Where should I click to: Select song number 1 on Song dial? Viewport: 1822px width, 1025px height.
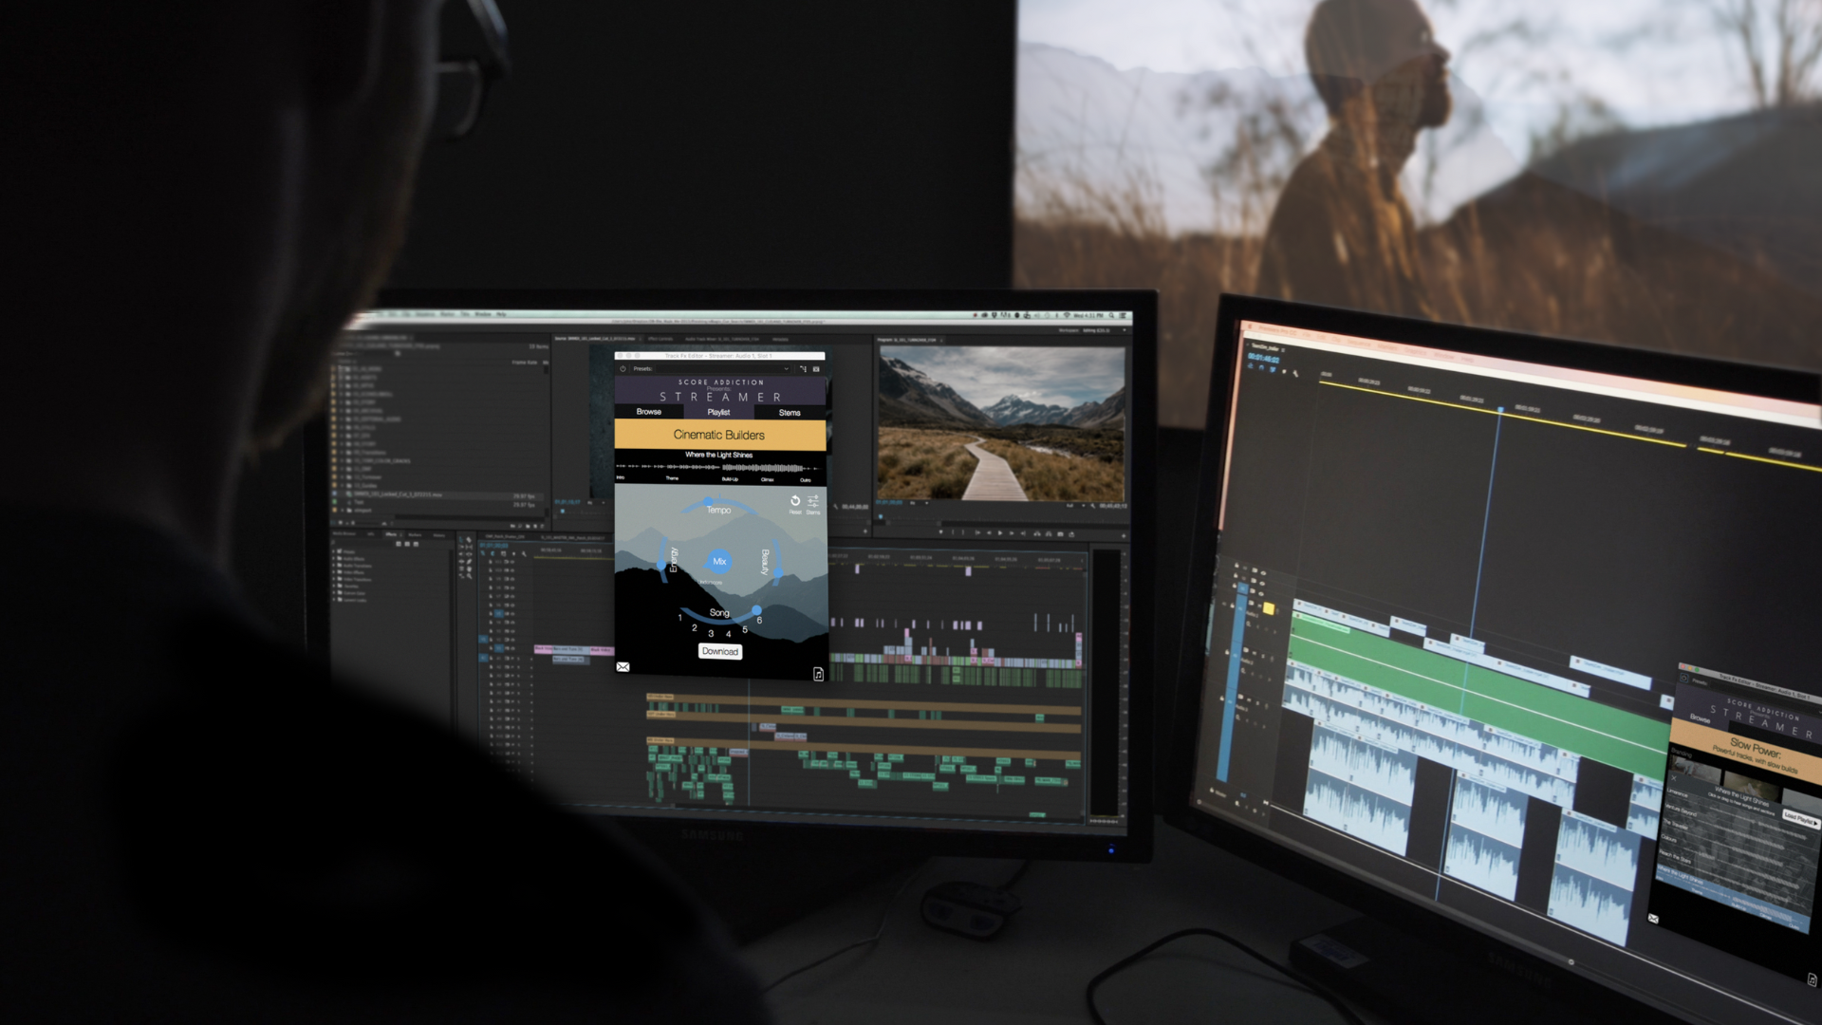point(680,618)
